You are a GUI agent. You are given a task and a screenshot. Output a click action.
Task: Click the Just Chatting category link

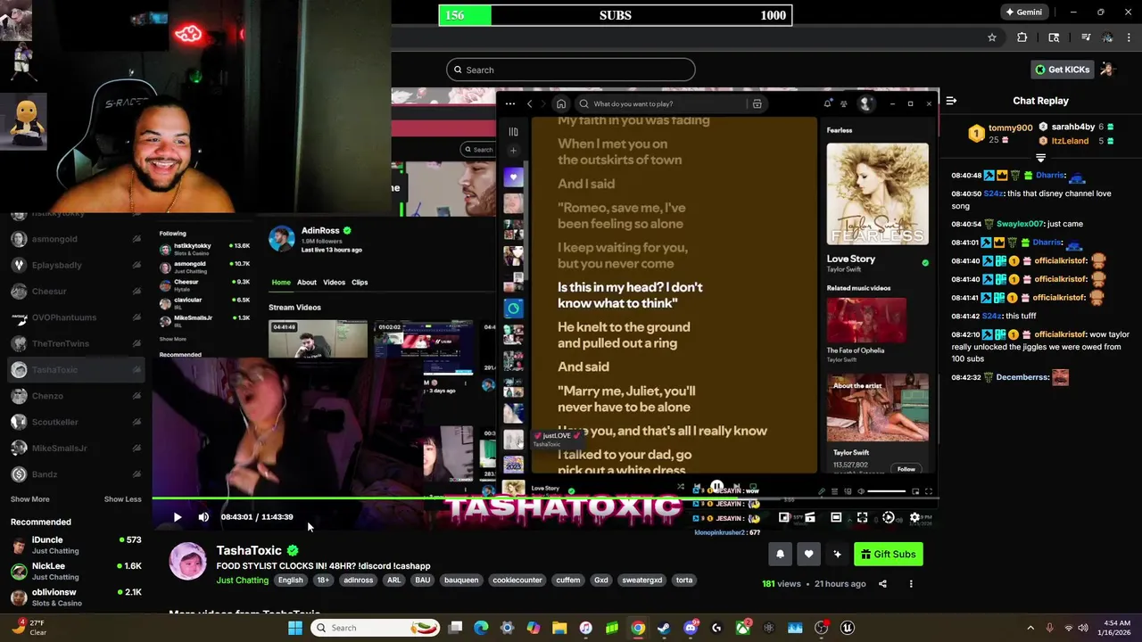[242, 580]
